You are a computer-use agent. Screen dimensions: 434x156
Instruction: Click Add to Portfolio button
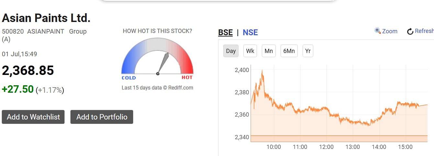click(102, 117)
